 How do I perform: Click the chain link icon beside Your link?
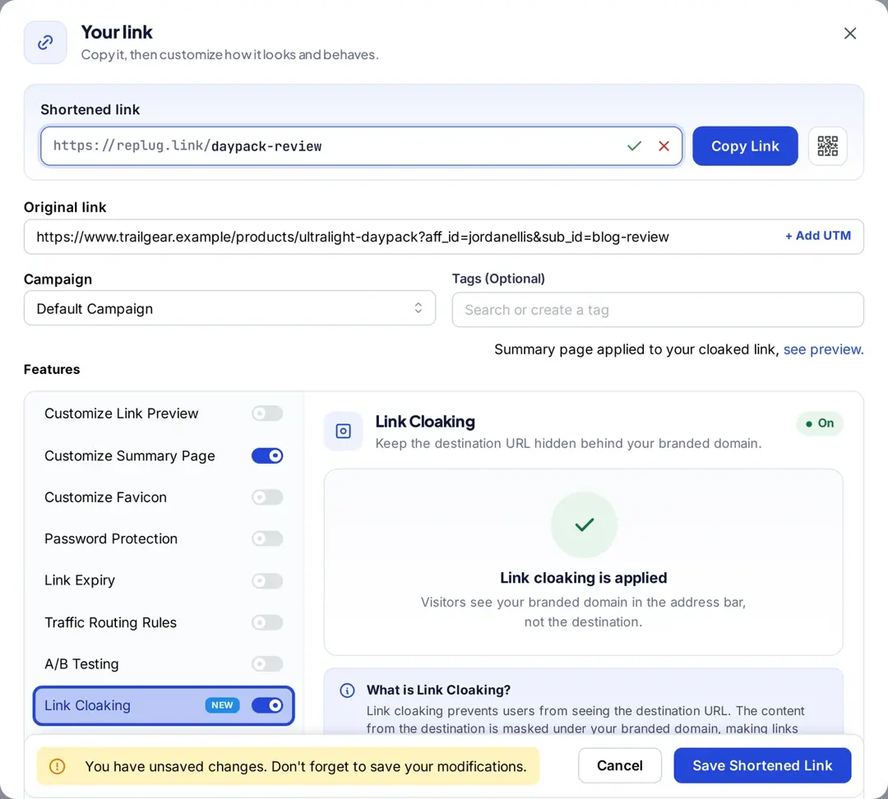pyautogui.click(x=45, y=43)
